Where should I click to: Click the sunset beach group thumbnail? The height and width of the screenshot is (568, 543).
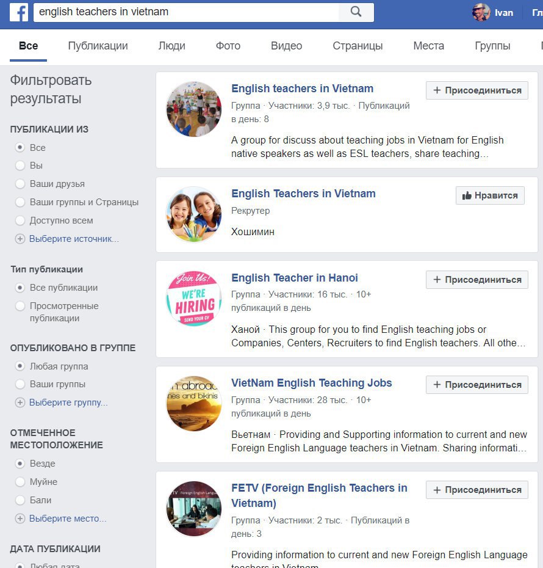tap(194, 404)
